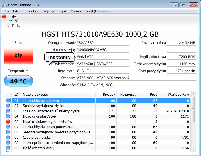The image size is (201, 156).
Task: Click the 49 °C temperature indicator
Action: [18, 81]
